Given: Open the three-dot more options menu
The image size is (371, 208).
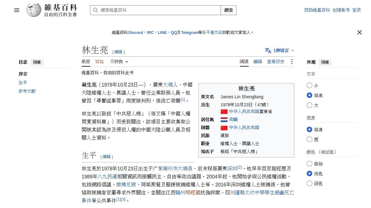Looking at the screenshot, I should pyautogui.click(x=292, y=62).
